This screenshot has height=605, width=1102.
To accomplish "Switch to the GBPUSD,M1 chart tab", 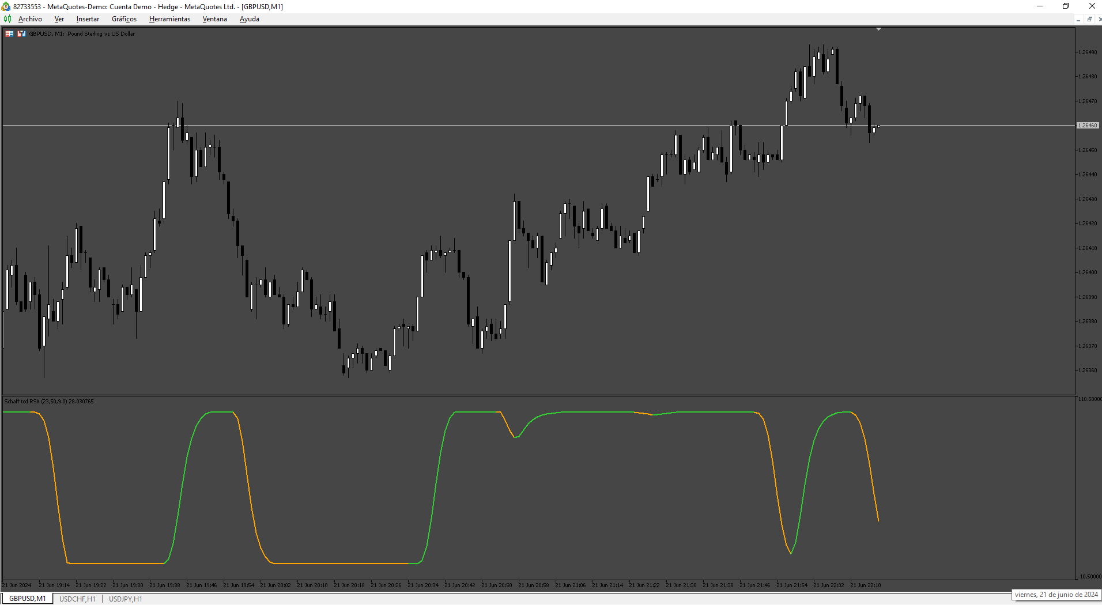I will [x=27, y=599].
